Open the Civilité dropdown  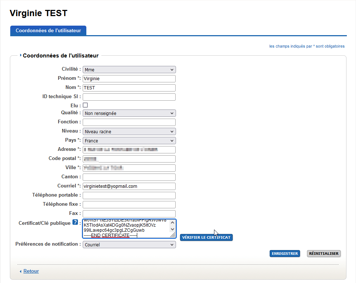click(x=129, y=70)
